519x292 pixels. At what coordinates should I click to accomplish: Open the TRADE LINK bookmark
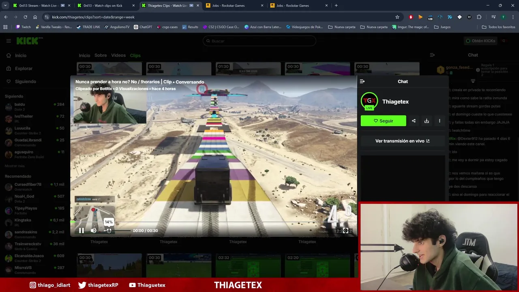pos(88,27)
